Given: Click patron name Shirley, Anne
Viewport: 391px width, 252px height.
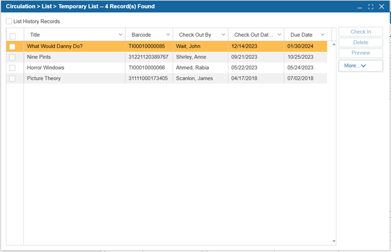Looking at the screenshot, I should [191, 57].
